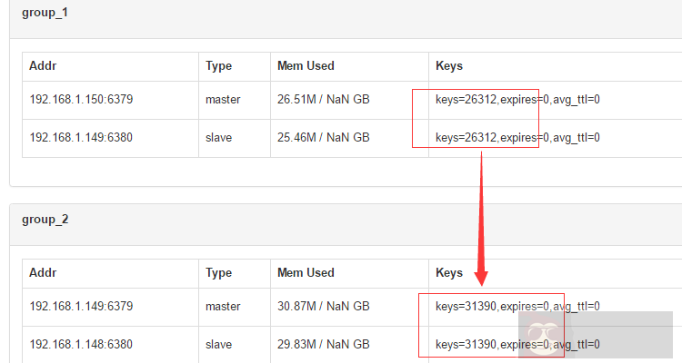The image size is (682, 363).
Task: Click the Type column header in group_1
Action: [x=218, y=66]
